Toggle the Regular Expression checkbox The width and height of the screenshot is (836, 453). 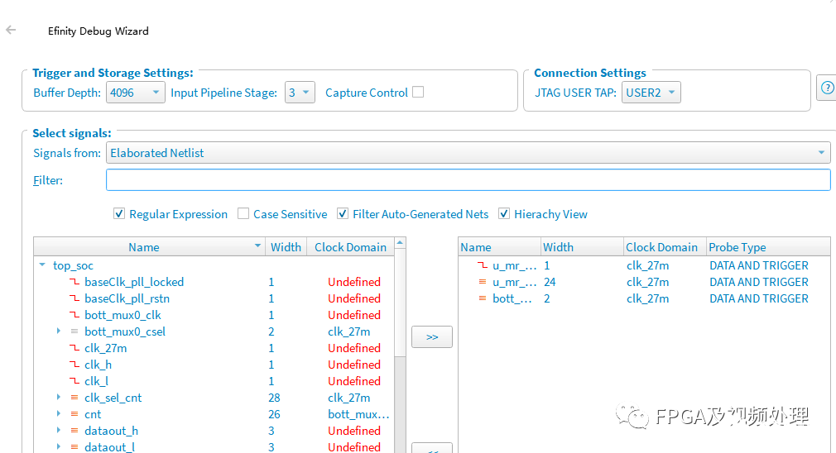tap(119, 214)
